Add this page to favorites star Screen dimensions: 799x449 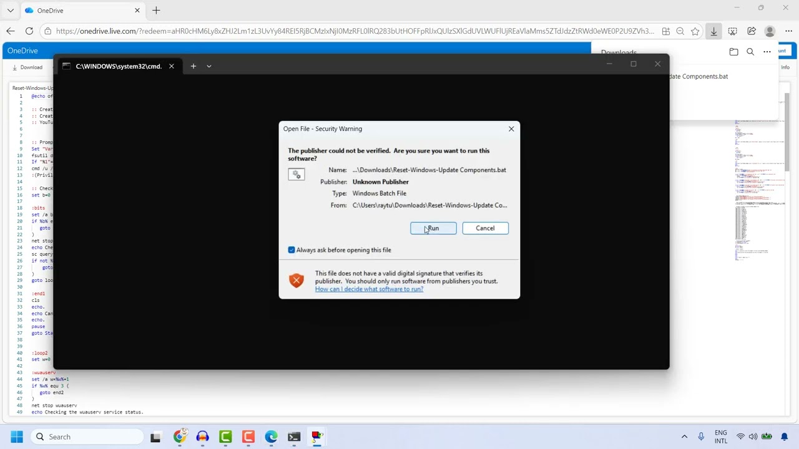click(x=695, y=31)
